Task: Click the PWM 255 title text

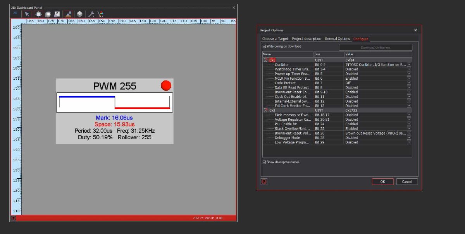Action: tap(115, 86)
